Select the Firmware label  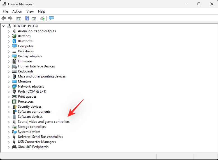tap(25, 61)
